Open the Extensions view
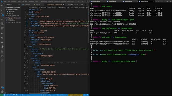172x96 pixels. click(2, 28)
